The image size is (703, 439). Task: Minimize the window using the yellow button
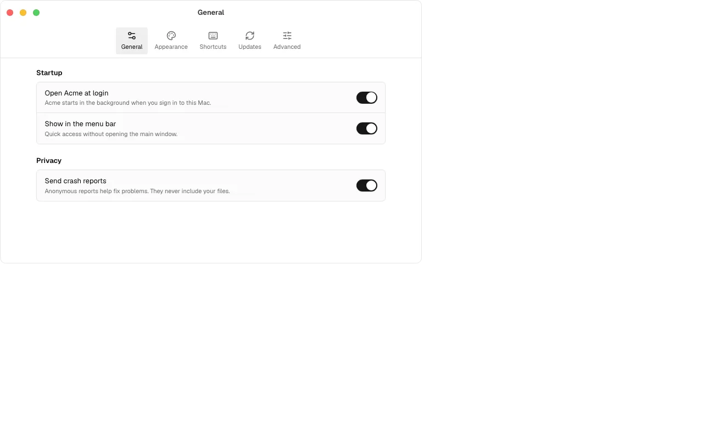pyautogui.click(x=23, y=13)
